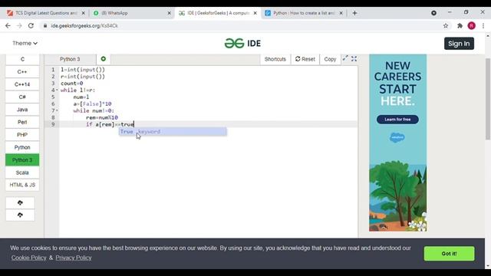Collapse the while block at line 7
Viewport: 491px width, 276px height.
coord(57,110)
